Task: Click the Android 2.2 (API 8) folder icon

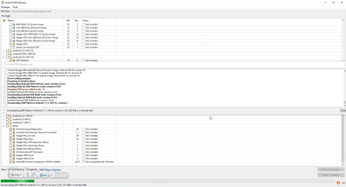Action: [10, 119]
